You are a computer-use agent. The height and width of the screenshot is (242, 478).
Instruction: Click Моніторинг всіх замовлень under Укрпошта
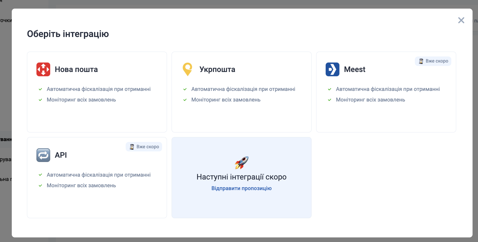226,100
